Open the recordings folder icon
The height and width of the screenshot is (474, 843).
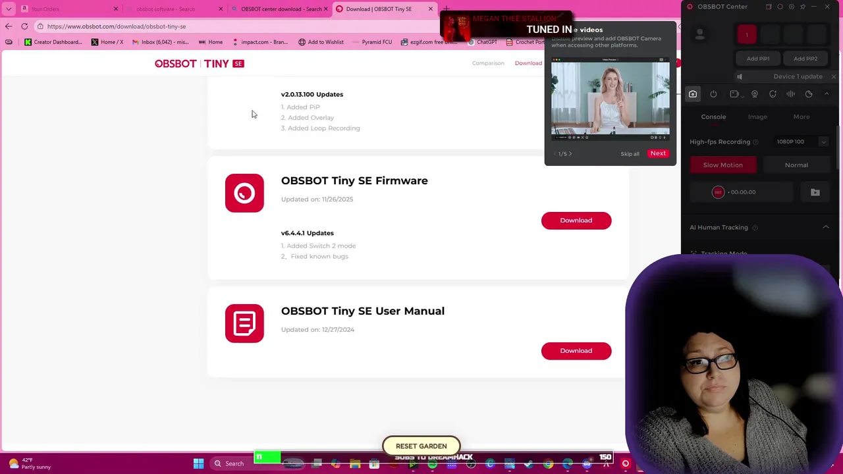tap(815, 192)
